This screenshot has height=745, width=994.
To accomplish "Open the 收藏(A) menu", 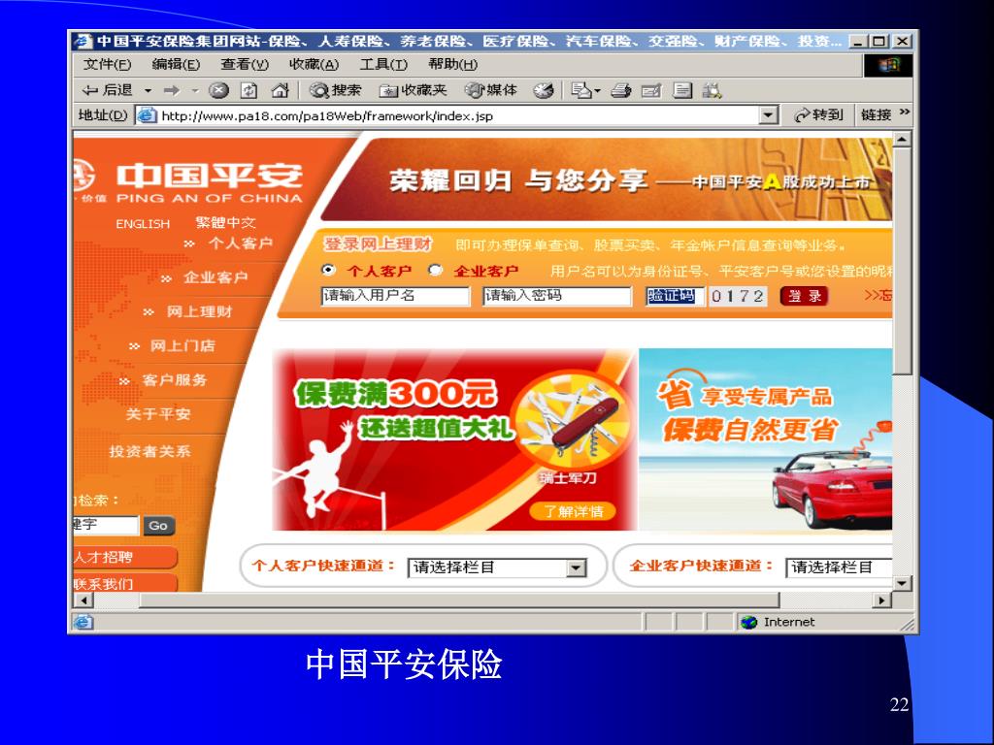I will tap(314, 65).
